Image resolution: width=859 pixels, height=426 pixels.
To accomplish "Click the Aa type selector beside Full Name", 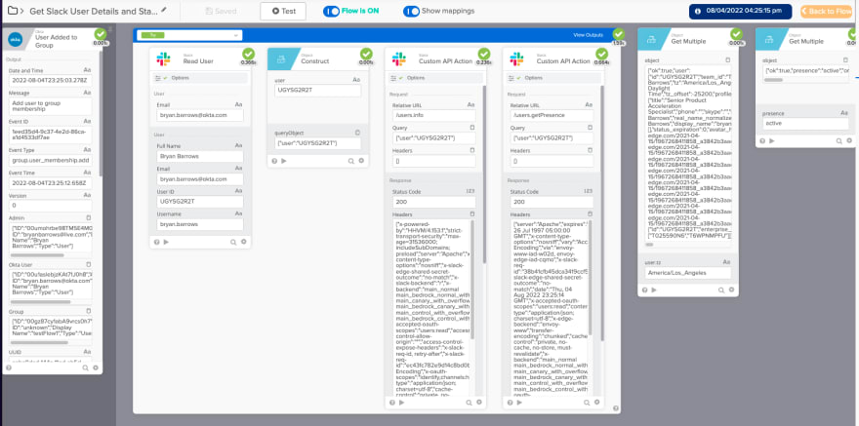I will pos(239,146).
